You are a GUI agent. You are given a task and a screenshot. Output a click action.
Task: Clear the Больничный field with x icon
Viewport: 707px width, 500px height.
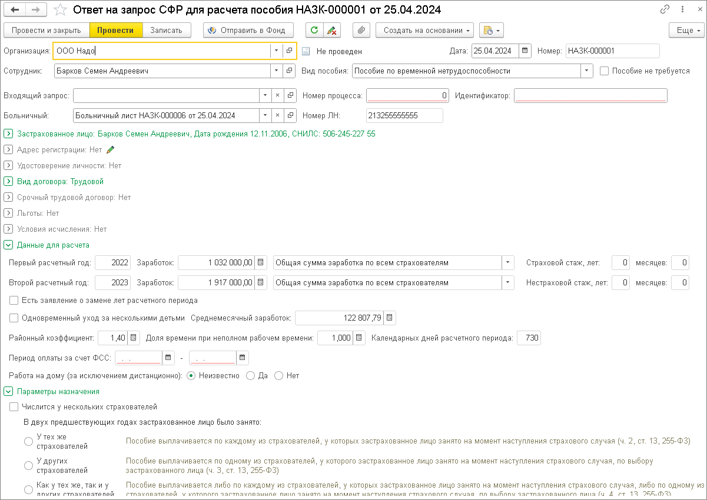pyautogui.click(x=277, y=115)
